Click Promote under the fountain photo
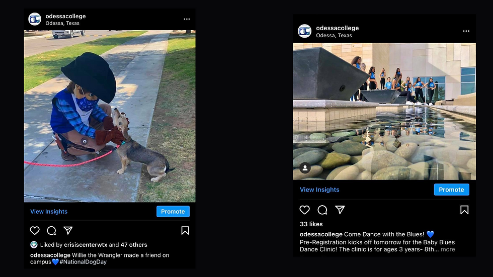 click(452, 190)
